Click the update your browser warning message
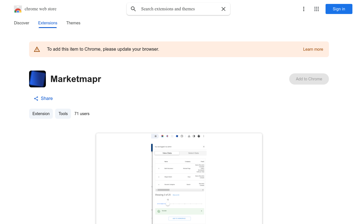 point(103,49)
